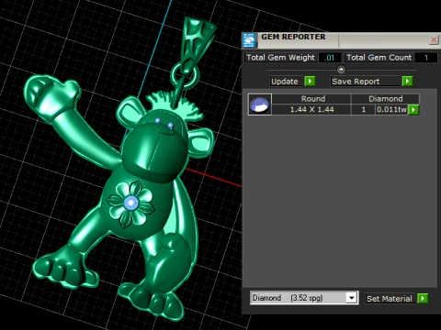Select the gem in the flower center
Image resolution: width=441 pixels, height=330 pixels.
131,203
